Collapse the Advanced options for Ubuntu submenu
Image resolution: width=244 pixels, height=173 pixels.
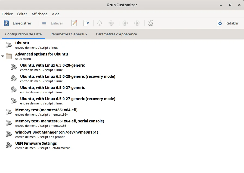pos(3,56)
